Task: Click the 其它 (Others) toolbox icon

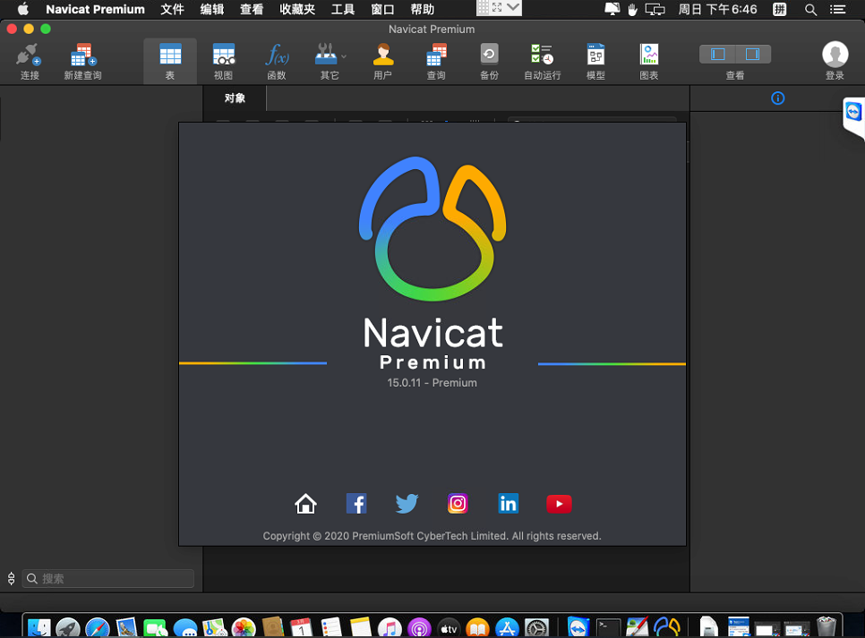Action: coord(326,54)
